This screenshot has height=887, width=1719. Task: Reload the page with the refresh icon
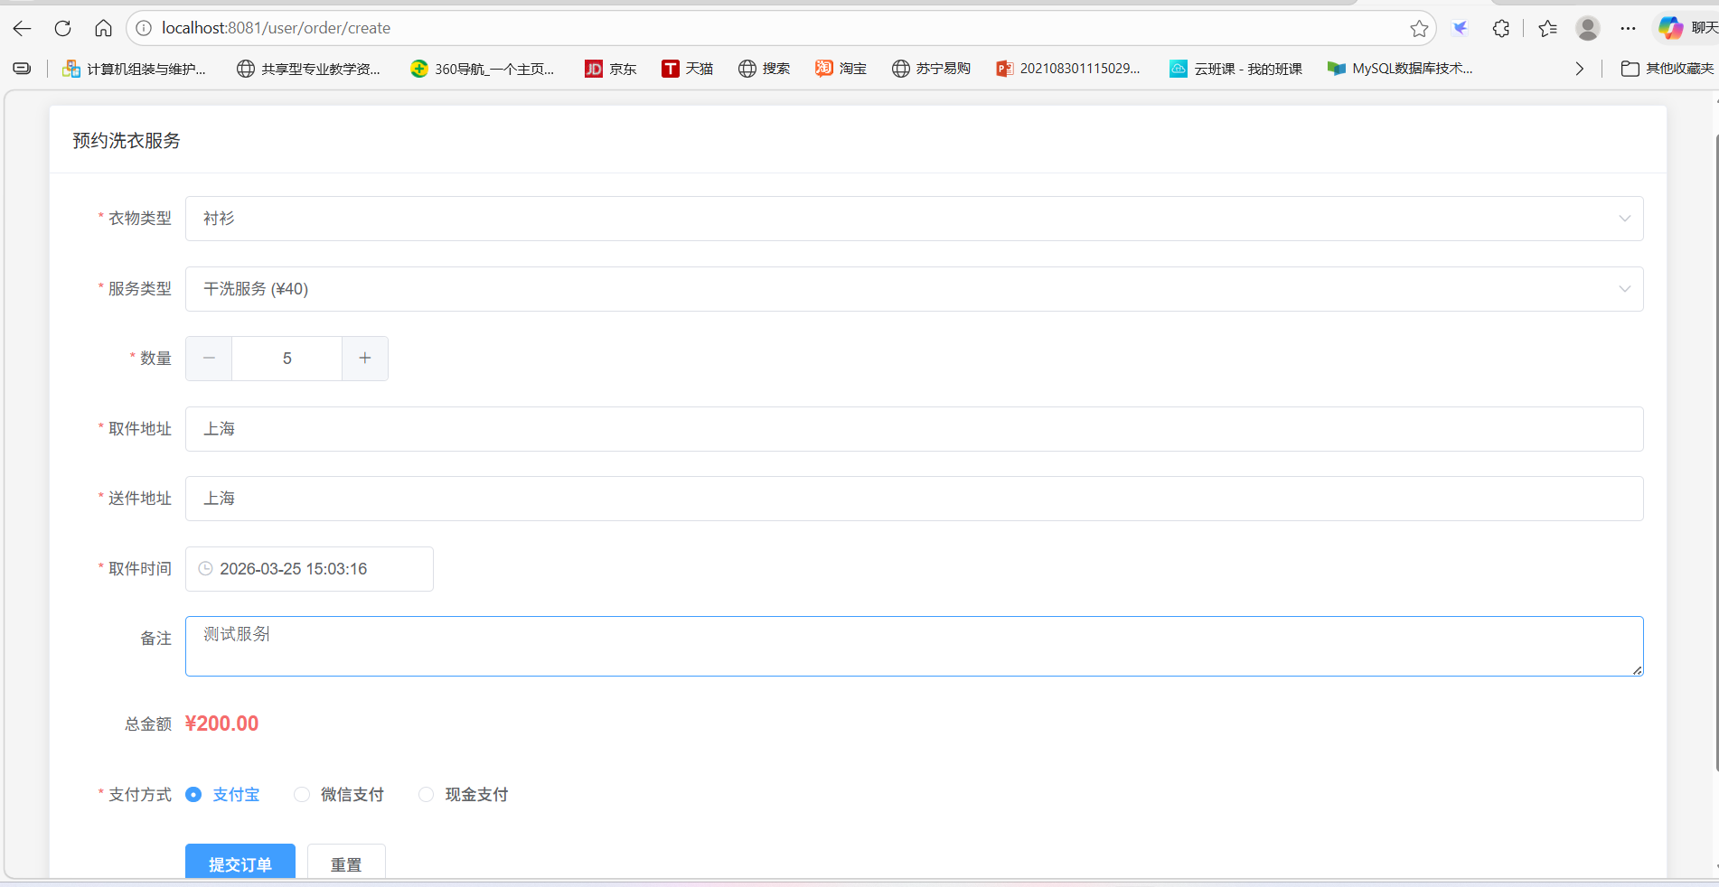tap(62, 28)
